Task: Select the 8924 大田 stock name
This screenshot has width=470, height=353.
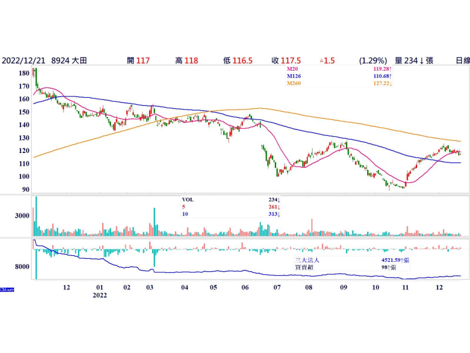Action: point(69,61)
